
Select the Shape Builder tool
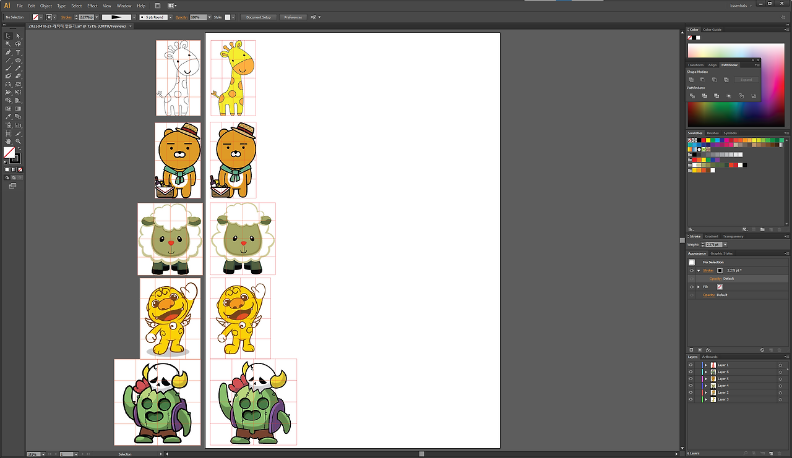pyautogui.click(x=8, y=100)
